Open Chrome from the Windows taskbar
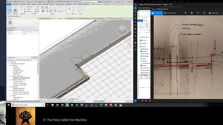The height and width of the screenshot is (125, 223). pyautogui.click(x=62, y=105)
